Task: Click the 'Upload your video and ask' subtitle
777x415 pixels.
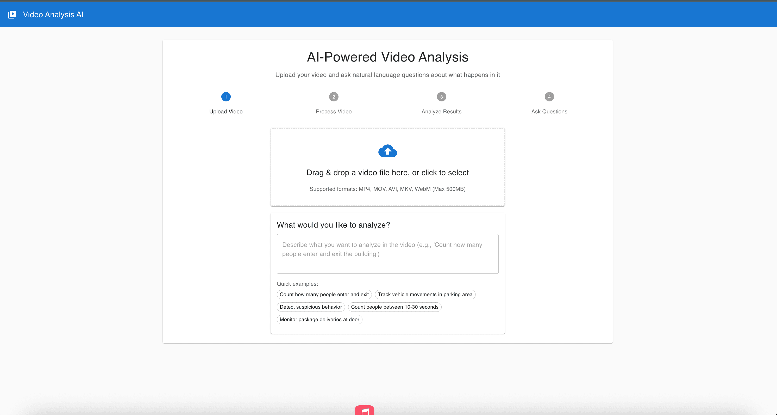Action: click(388, 75)
